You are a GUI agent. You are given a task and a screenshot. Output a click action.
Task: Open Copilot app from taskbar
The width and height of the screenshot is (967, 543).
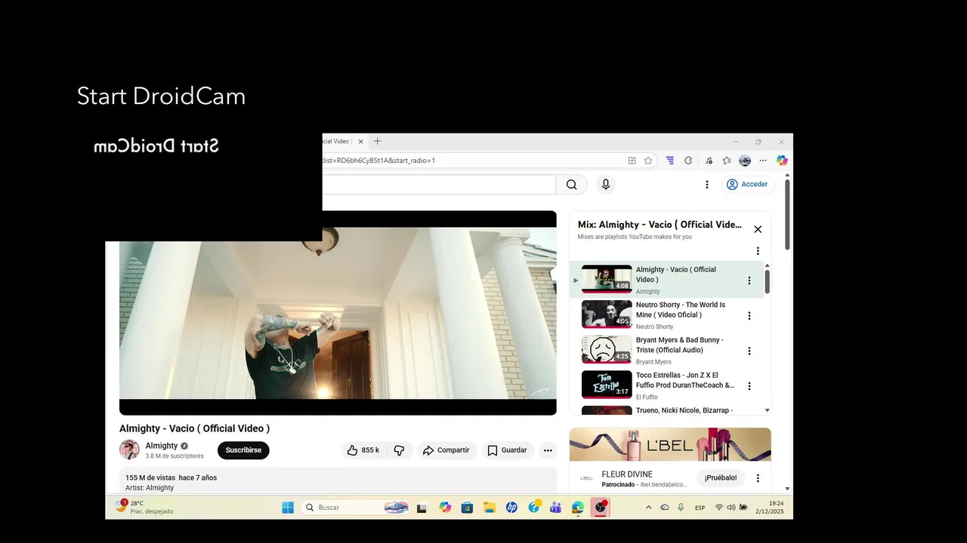tap(445, 508)
